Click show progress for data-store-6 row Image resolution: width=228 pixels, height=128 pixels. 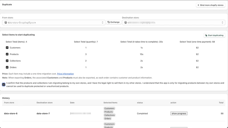(x=179, y=113)
